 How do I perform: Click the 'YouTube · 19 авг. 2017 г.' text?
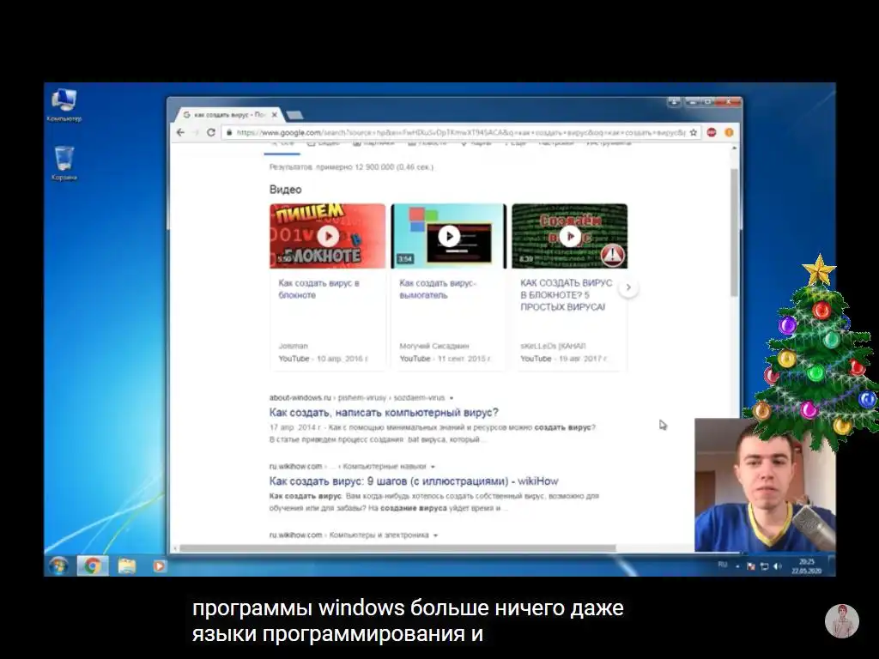564,359
